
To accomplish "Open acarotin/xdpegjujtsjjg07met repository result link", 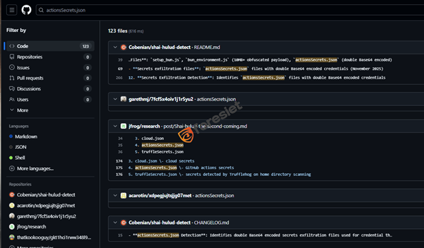I will pyautogui.click(x=160, y=196).
